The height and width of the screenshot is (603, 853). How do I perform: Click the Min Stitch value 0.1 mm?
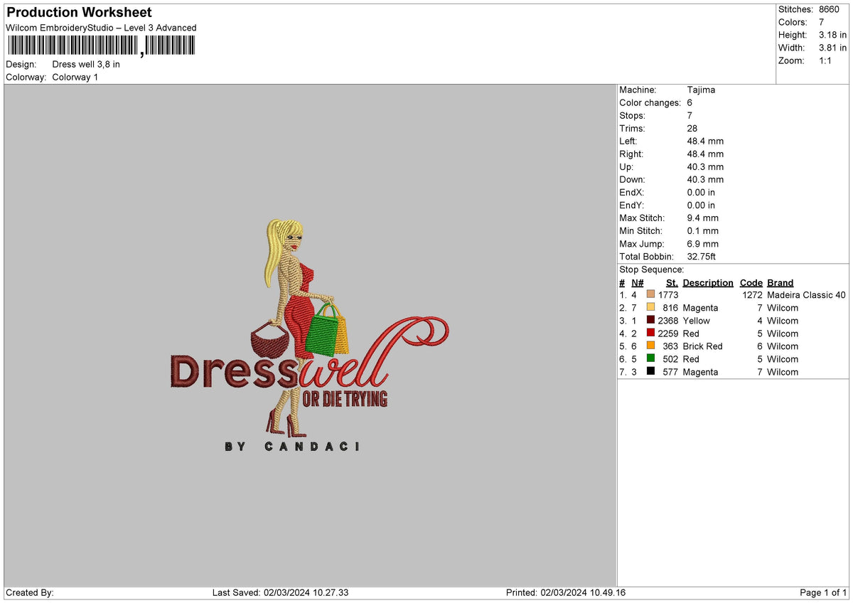tap(703, 230)
